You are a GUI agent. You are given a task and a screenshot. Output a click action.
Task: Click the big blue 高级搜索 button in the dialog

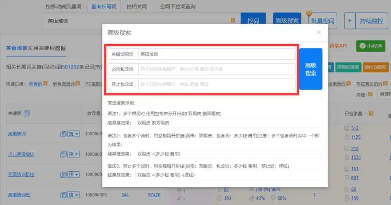click(311, 69)
